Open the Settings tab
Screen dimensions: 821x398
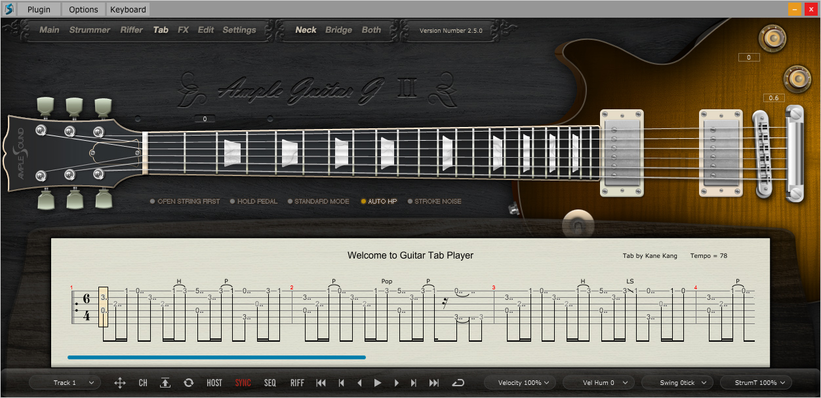coord(239,30)
